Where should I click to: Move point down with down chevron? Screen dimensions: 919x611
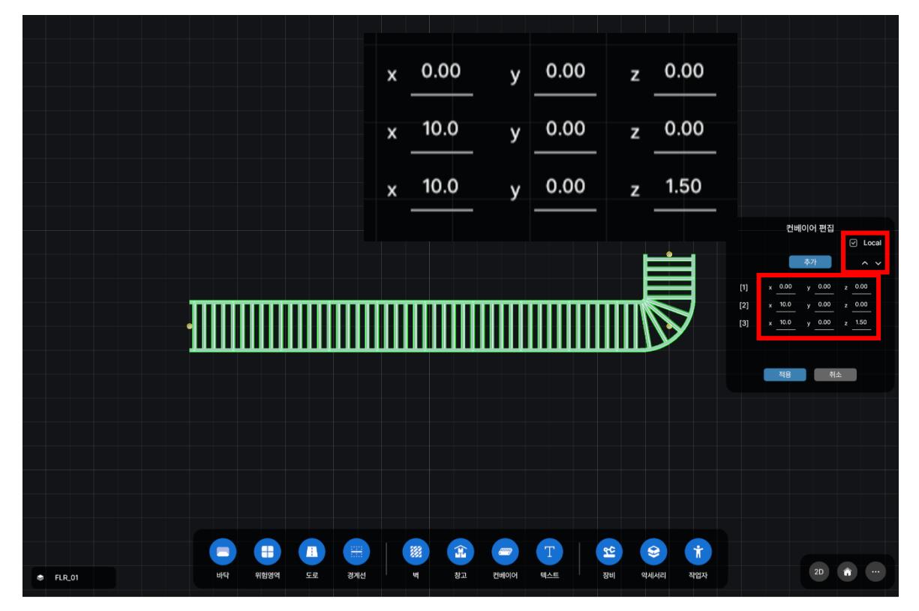[x=878, y=263]
